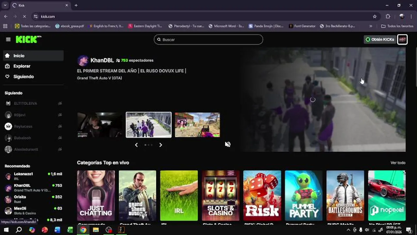Open followed channel ELTITOLEIVA
The width and height of the screenshot is (417, 235).
(x=33, y=103)
